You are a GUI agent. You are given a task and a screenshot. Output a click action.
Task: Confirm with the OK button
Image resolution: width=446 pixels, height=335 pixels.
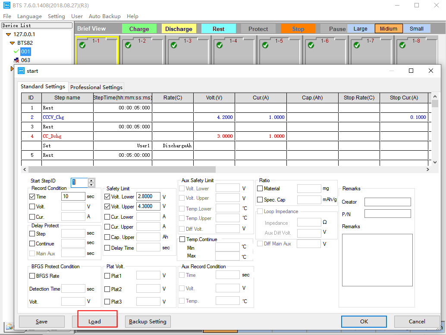(364, 321)
